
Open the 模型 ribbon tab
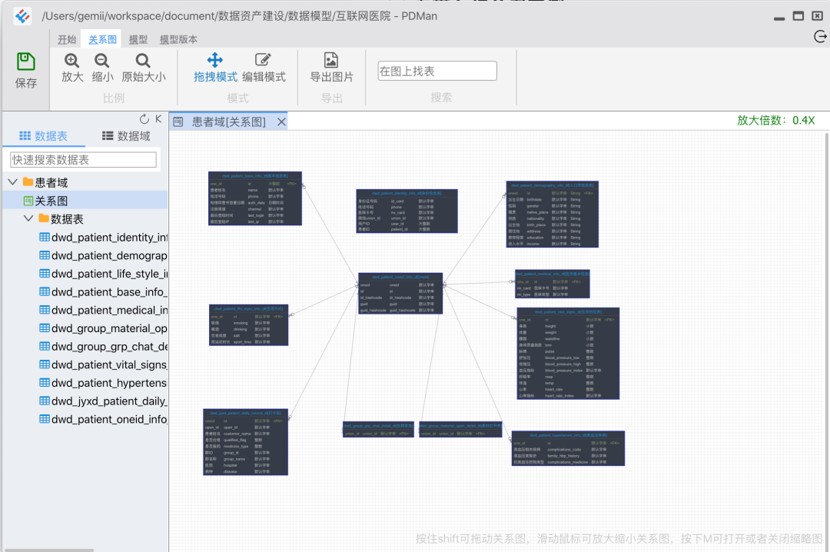(x=138, y=40)
